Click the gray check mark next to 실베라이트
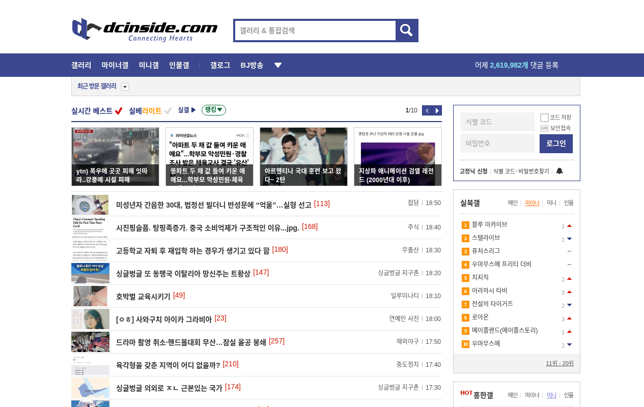Screen dimensions: 644x407 [168, 111]
